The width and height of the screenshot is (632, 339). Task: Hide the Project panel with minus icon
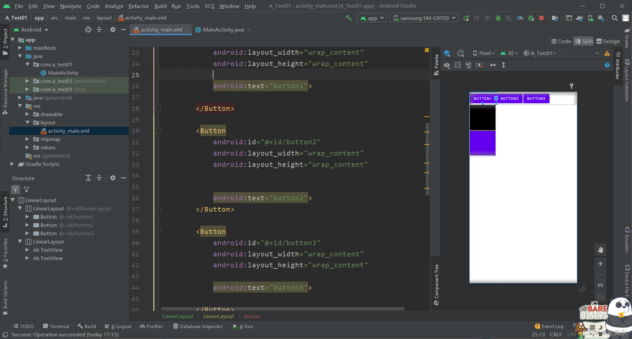(x=123, y=30)
